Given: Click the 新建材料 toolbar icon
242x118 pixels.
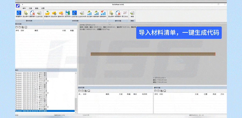Looking at the screenshot, I should coord(47,14).
